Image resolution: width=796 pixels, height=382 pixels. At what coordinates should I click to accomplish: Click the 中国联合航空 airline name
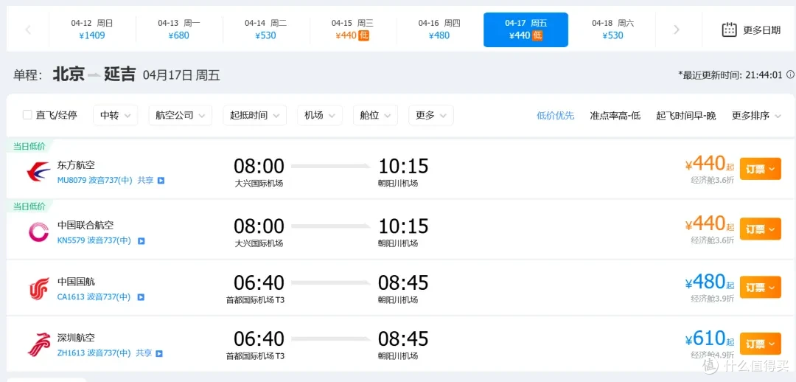(x=85, y=225)
